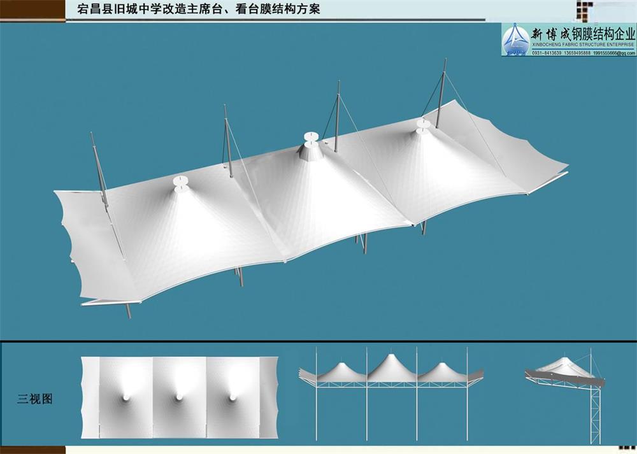Click the text XINBOCHENG FABRIC STRUCTURE ENTERPRISE

tap(583, 45)
